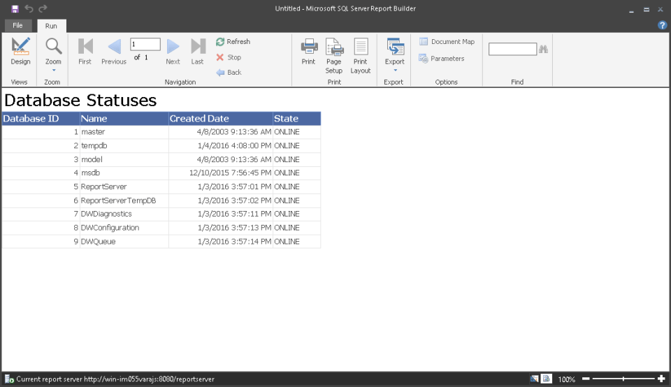This screenshot has height=387, width=671.
Task: Open the Zoom magnifier tool
Action: coord(54,47)
